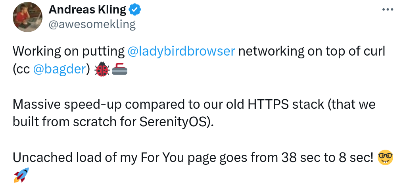Click the curling stone emoji
The height and width of the screenshot is (185, 407).
click(119, 69)
